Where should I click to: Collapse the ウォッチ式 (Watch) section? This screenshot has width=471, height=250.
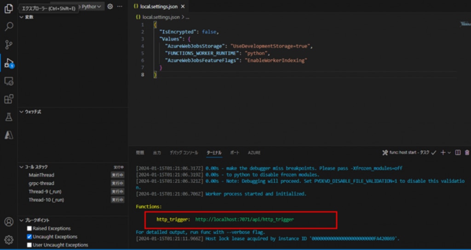click(x=22, y=112)
